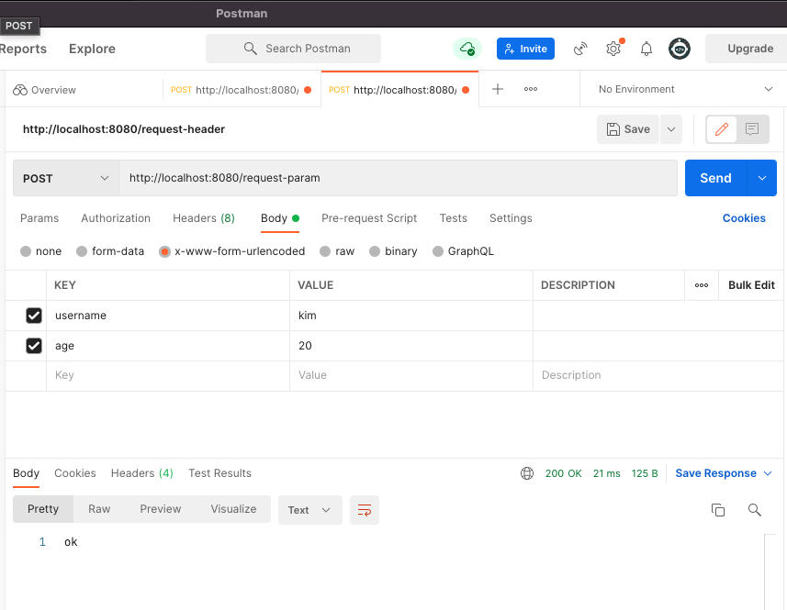Image resolution: width=787 pixels, height=610 pixels.
Task: Click the 200 OK status text
Action: (x=563, y=473)
